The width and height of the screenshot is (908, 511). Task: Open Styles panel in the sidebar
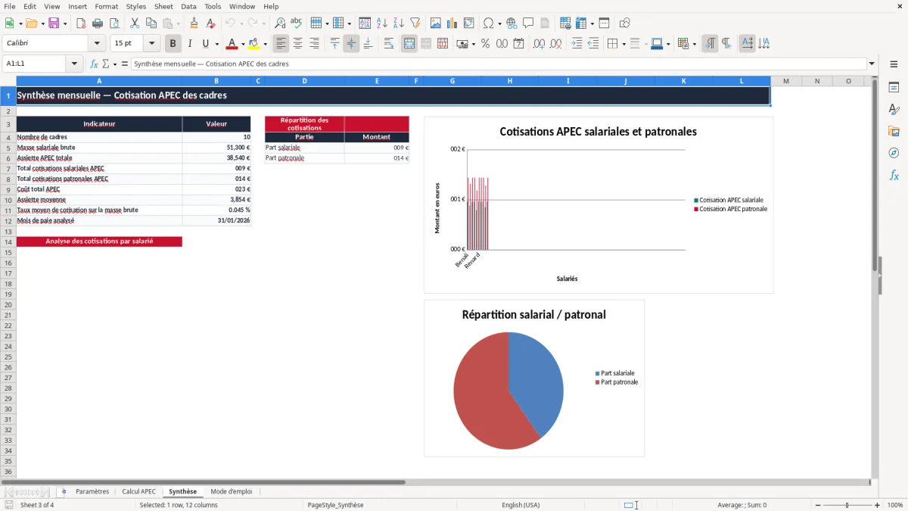point(894,109)
